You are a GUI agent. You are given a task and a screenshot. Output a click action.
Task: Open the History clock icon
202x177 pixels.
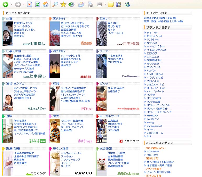click(x=71, y=4)
